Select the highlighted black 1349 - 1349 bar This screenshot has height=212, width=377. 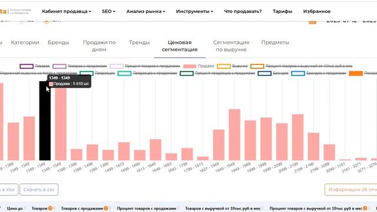coord(45,121)
